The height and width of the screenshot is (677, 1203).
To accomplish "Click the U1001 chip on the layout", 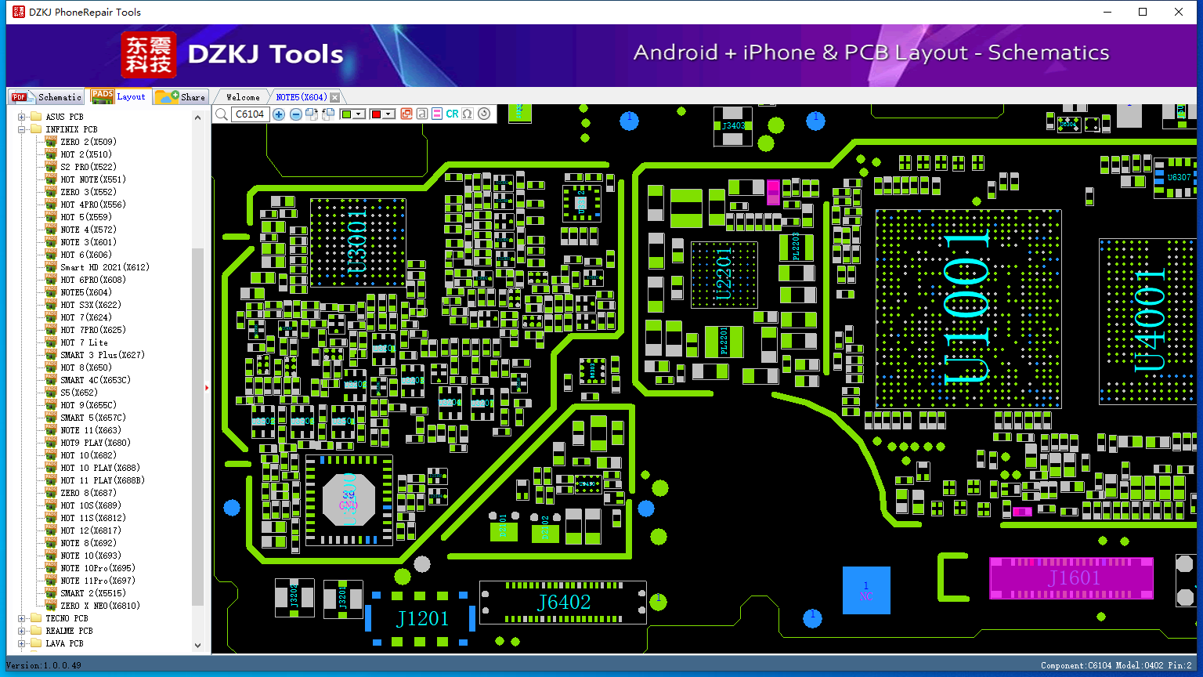I will point(968,309).
